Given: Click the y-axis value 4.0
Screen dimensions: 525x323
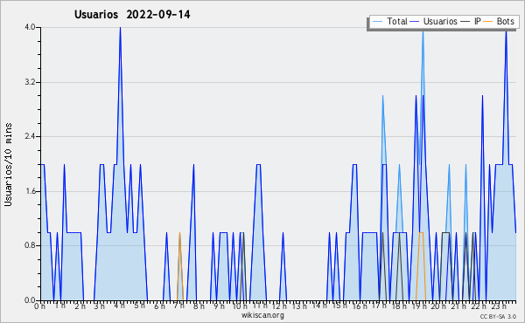Looking at the screenshot, I should [x=30, y=27].
